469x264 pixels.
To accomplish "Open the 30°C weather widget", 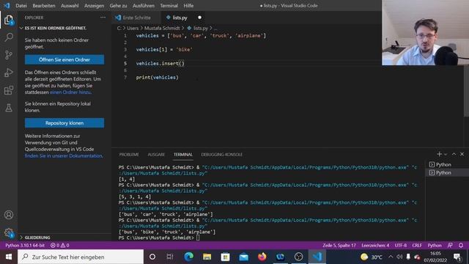I will tap(372, 257).
